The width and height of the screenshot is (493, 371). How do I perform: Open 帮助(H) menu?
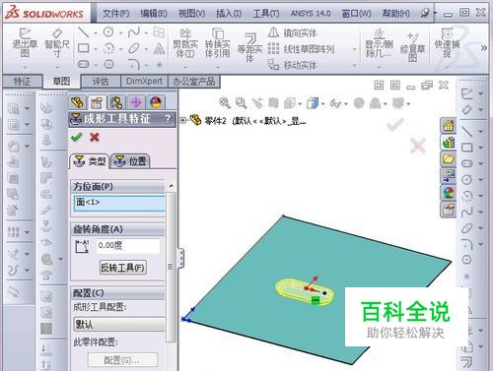point(396,14)
